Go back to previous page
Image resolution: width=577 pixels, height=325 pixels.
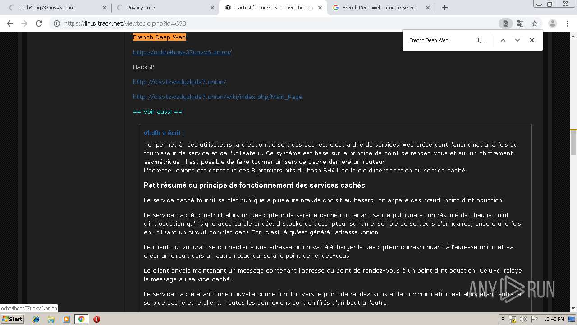pos(10,23)
